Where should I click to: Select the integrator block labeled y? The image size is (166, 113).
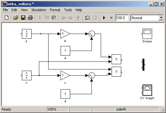[x=27, y=34]
